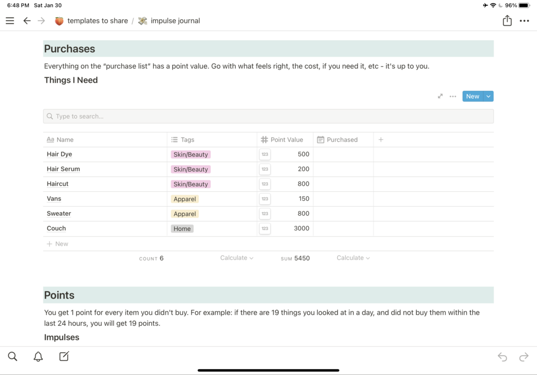Open the SUM 5450 calculation
This screenshot has height=375, width=537.
(x=295, y=258)
